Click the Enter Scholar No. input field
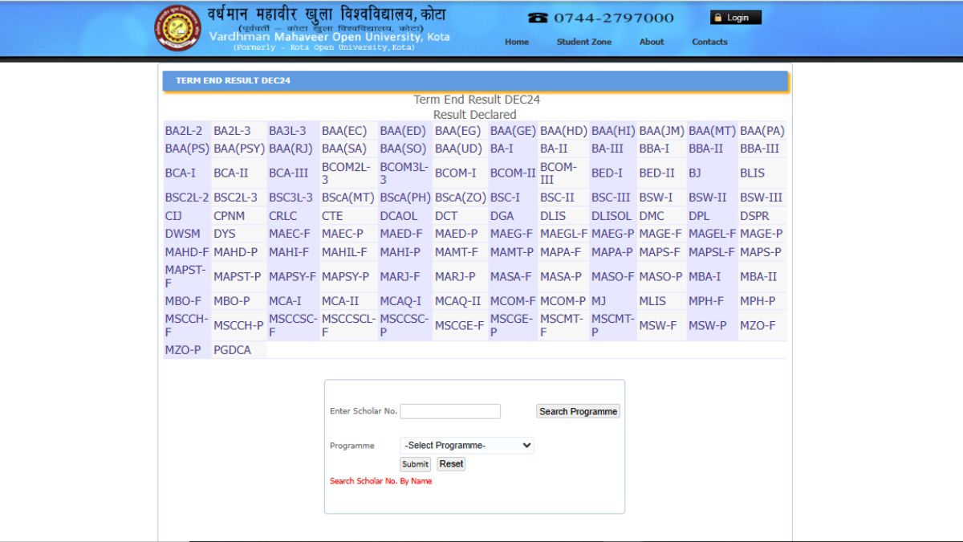 (x=450, y=411)
